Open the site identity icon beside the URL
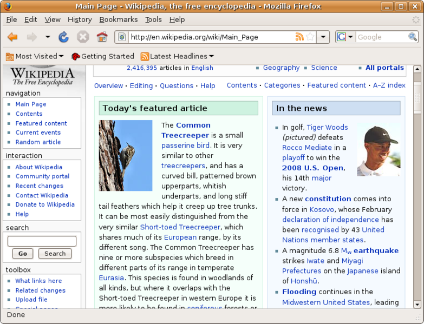Screen dimensions: 424x324 [x=122, y=37]
